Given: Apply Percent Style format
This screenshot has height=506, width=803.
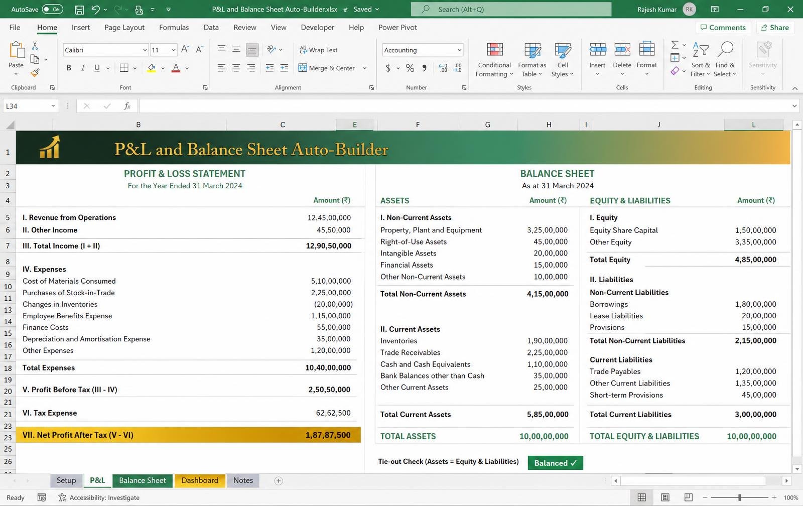Looking at the screenshot, I should point(410,68).
